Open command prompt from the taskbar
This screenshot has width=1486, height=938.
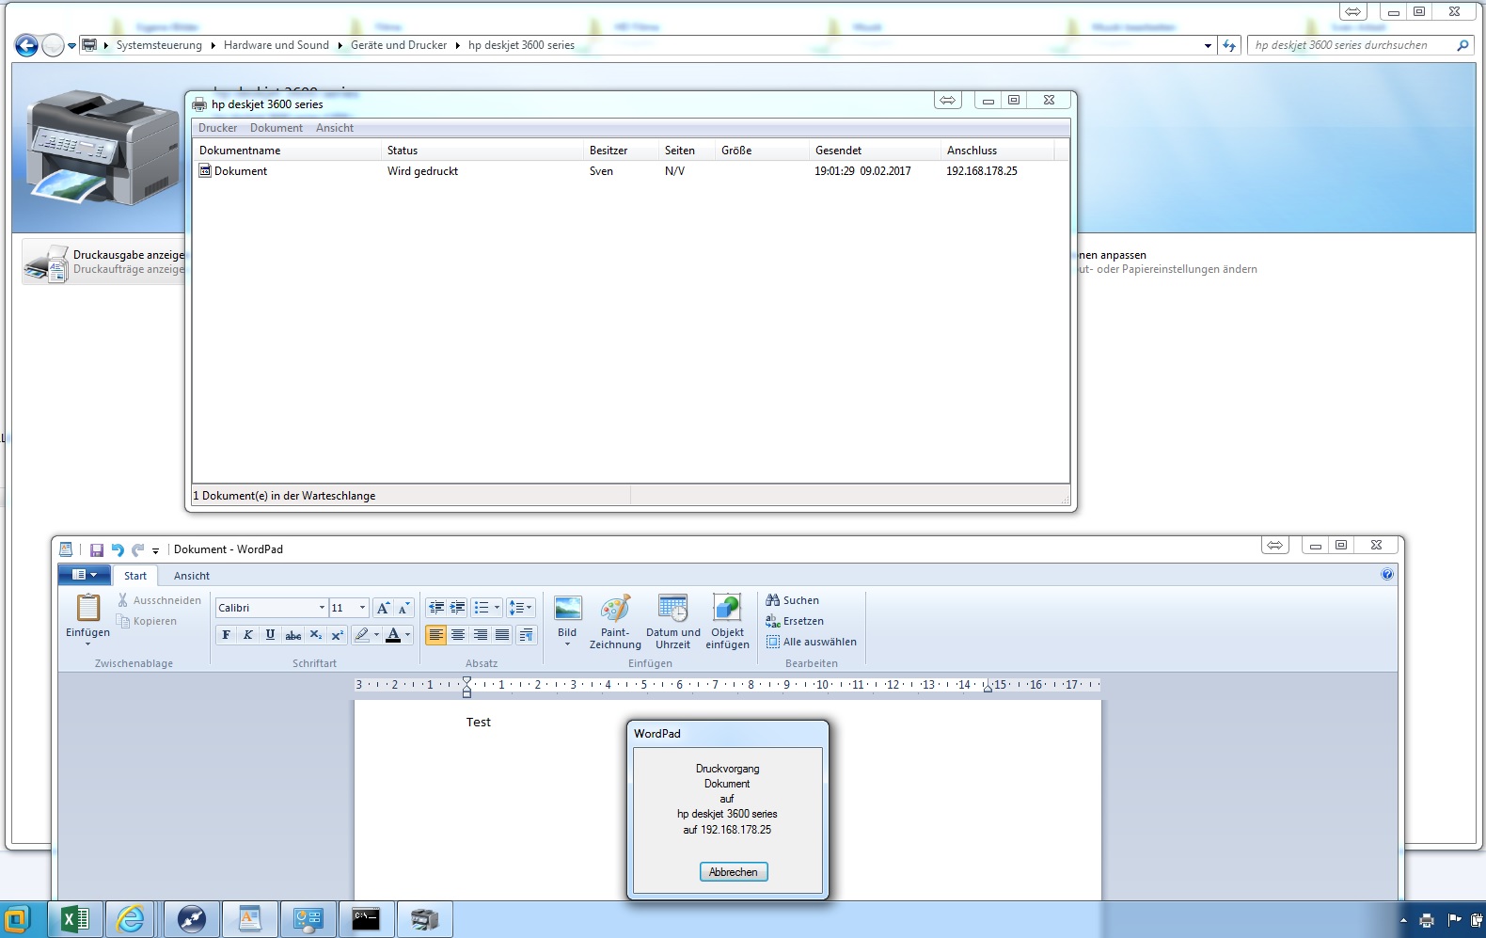coord(366,919)
